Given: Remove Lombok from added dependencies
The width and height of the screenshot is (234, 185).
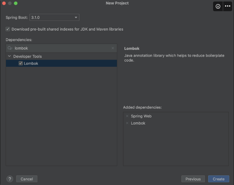Looking at the screenshot, I should (x=127, y=123).
